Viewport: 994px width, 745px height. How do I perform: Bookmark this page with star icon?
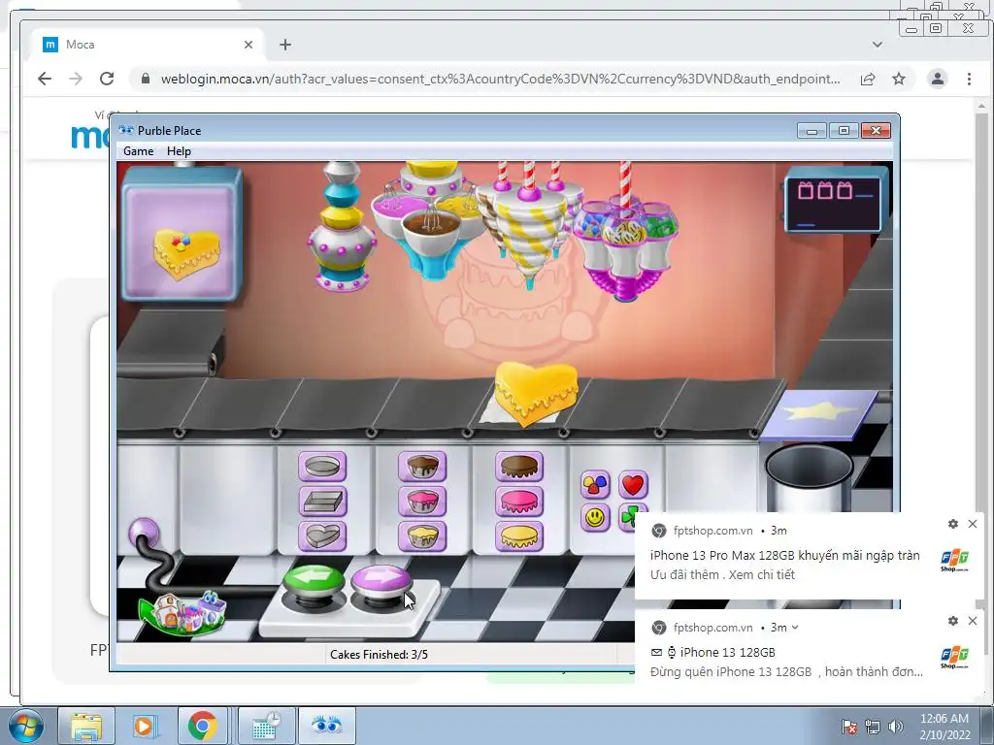click(899, 79)
